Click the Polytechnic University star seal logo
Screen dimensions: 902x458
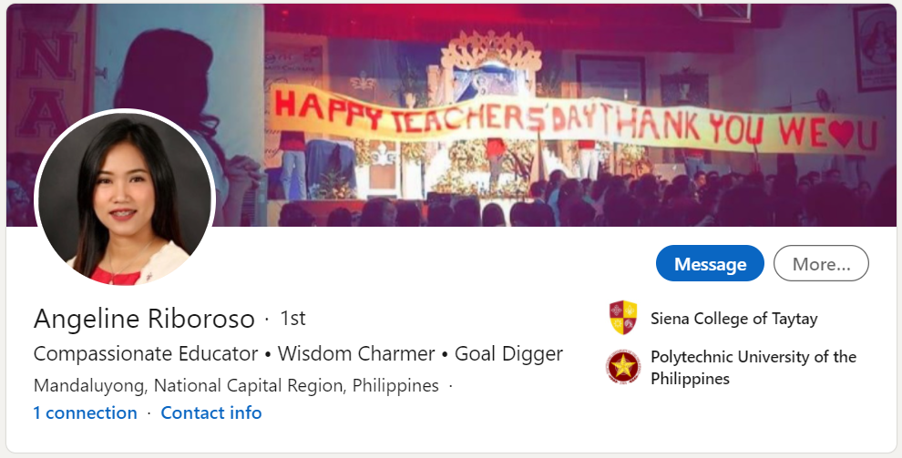623,367
